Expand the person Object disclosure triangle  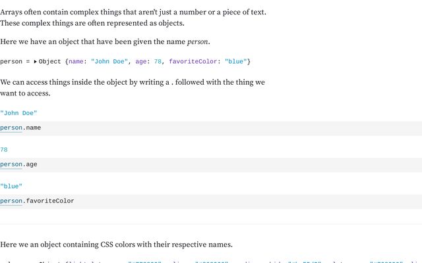point(35,61)
